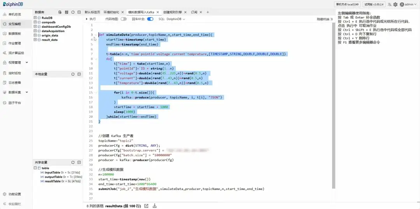Viewport: 420px width, 209px height.
Task: Click the editor vertical scrollbar
Action: pyautogui.click(x=334, y=105)
